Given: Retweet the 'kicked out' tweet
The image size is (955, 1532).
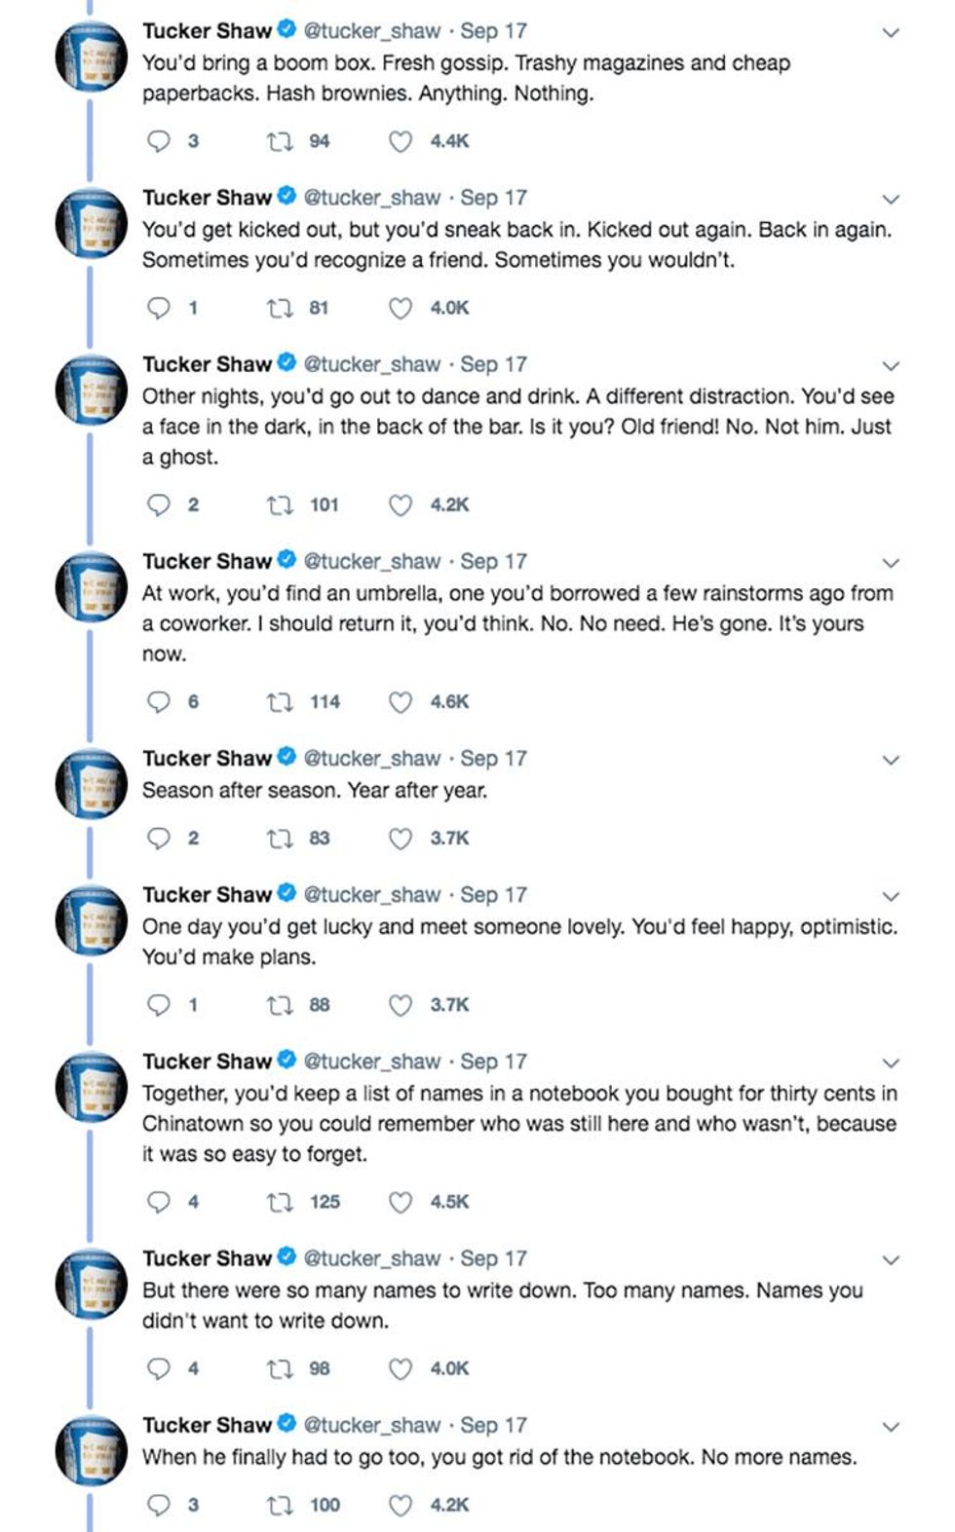Looking at the screenshot, I should click(x=280, y=308).
